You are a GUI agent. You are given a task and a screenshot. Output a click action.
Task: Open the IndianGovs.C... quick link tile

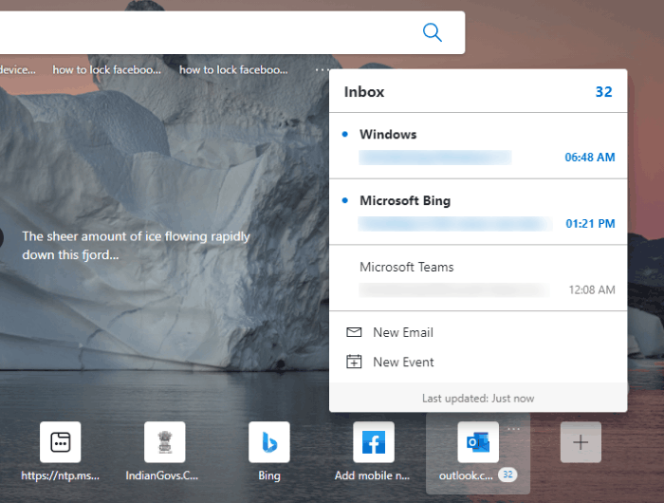[x=165, y=442]
